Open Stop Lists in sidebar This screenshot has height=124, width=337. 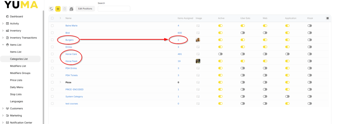pos(16,94)
